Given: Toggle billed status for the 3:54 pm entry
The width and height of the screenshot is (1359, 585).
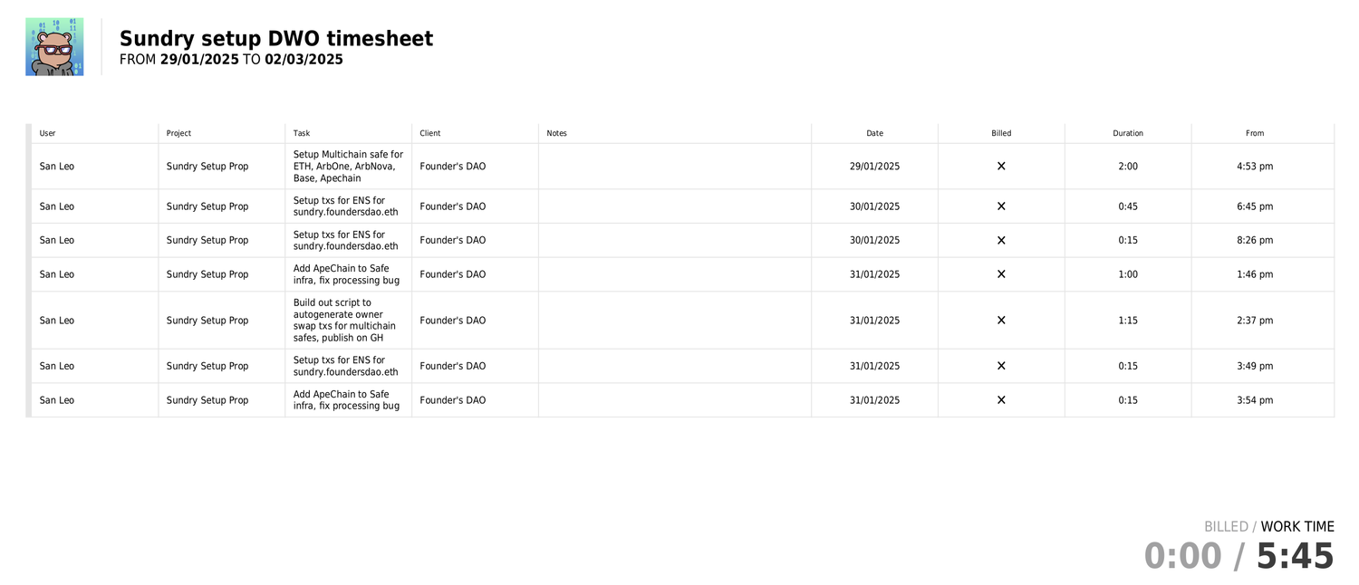Looking at the screenshot, I should tap(1001, 400).
